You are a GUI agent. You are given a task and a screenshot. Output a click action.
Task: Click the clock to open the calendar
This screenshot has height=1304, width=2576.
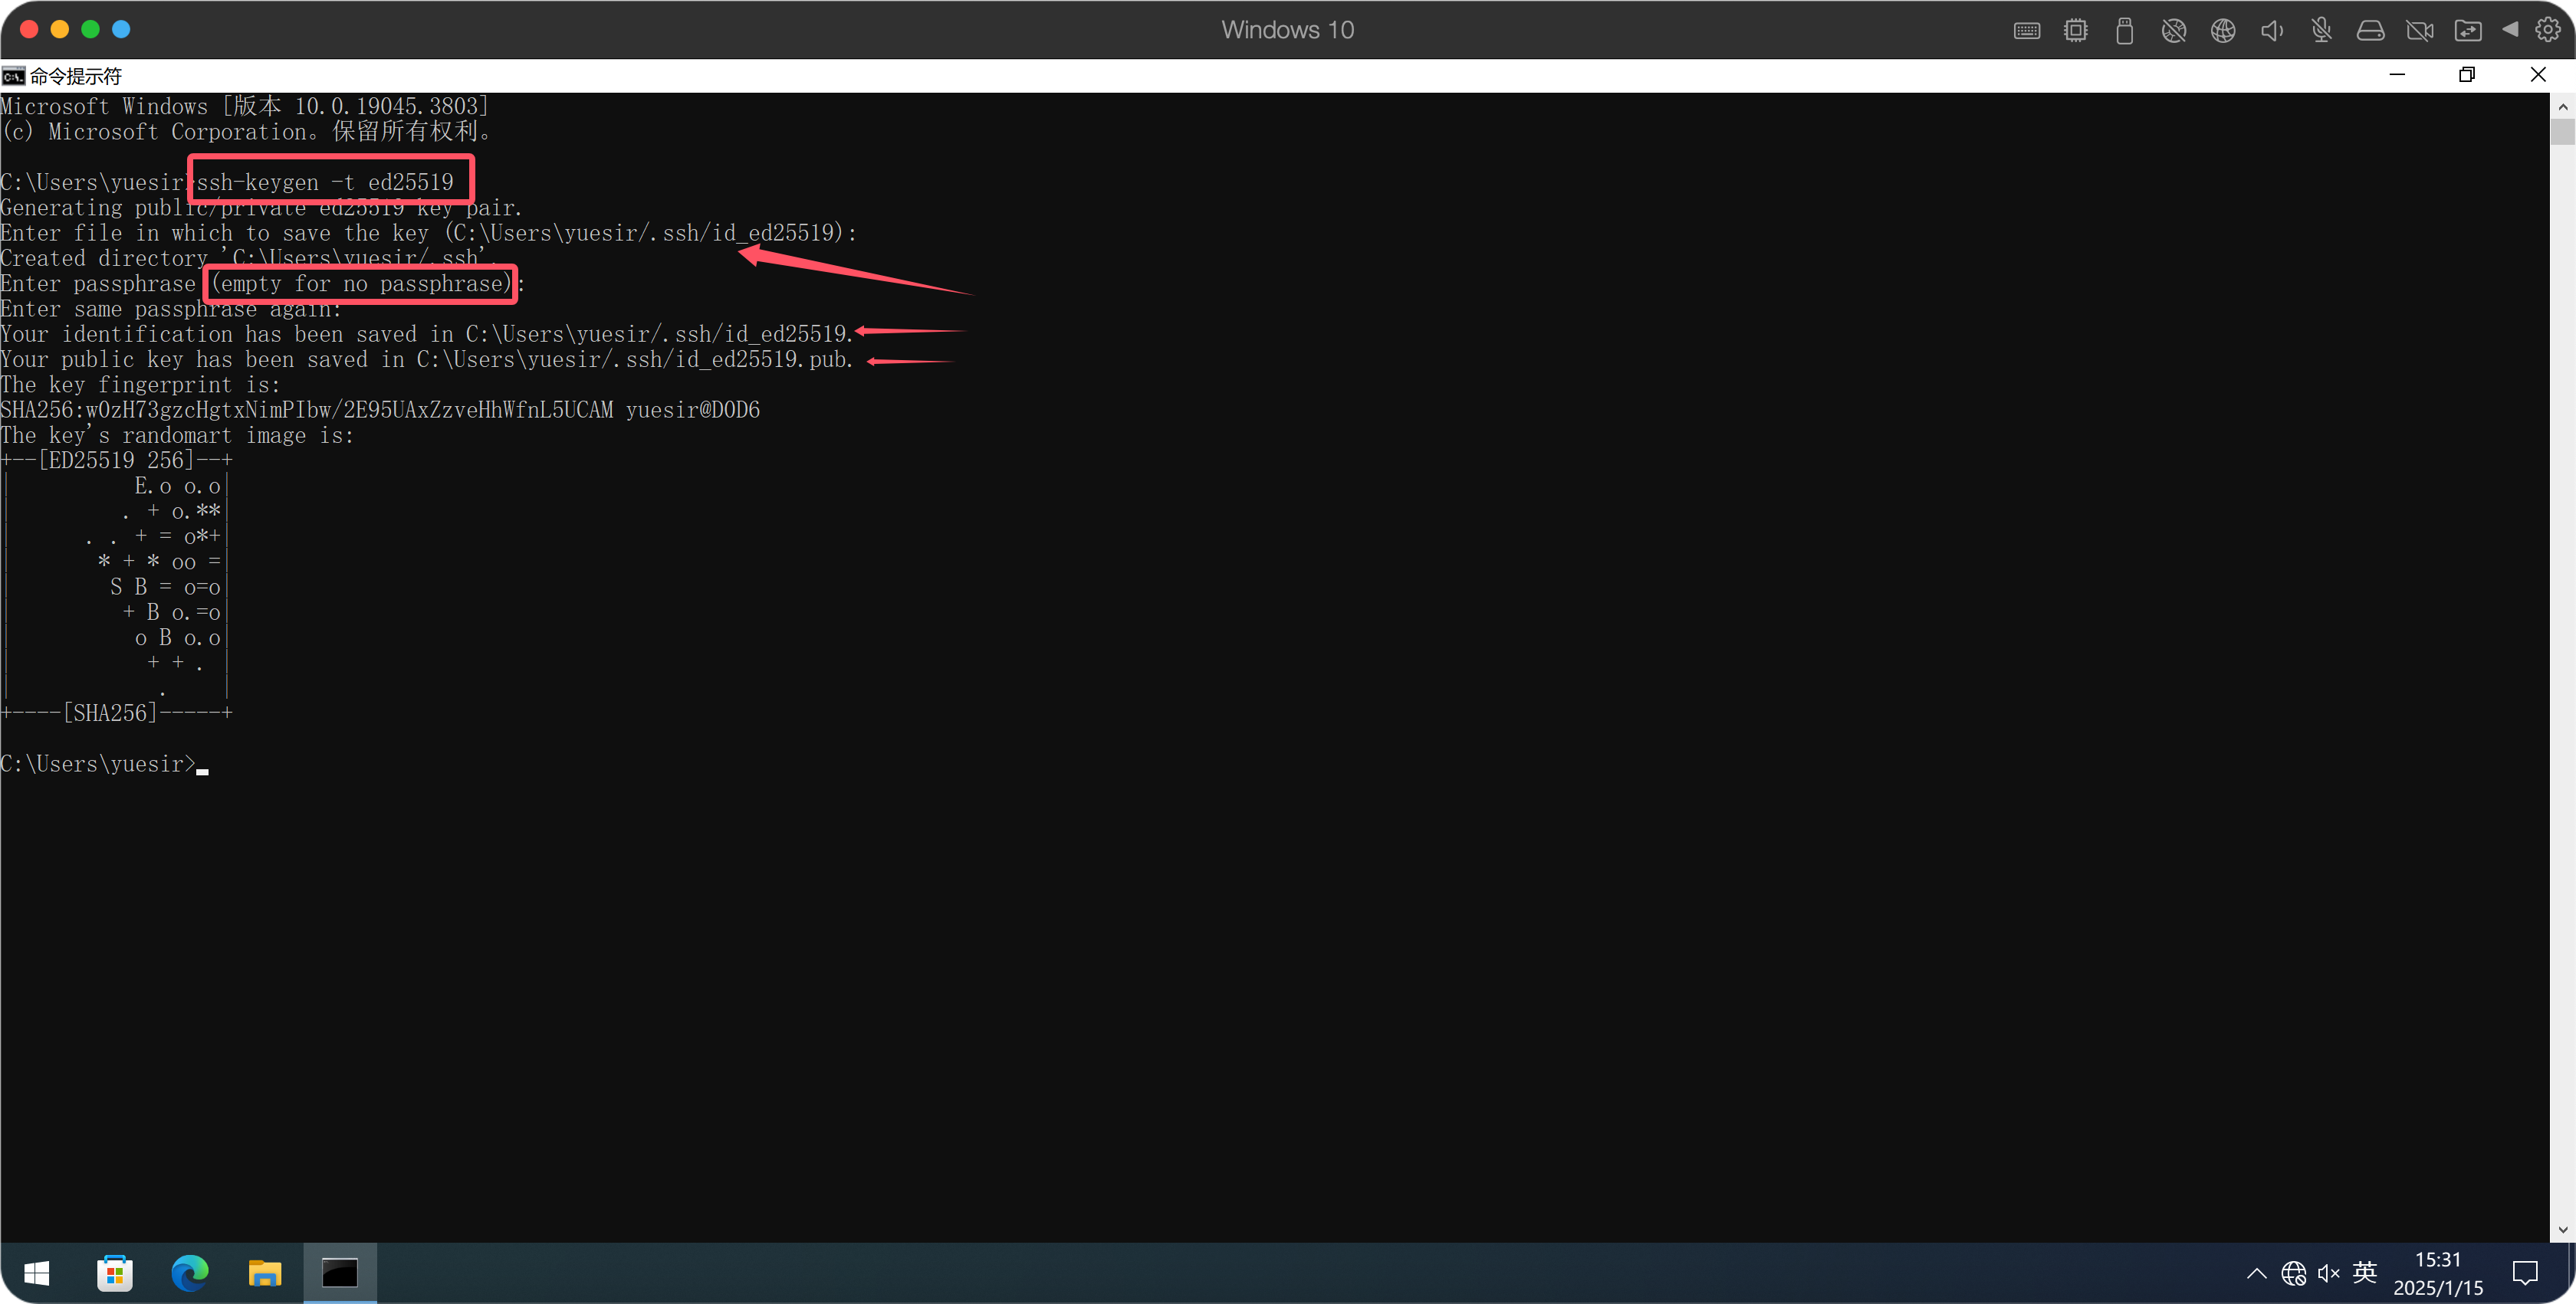(2440, 1273)
